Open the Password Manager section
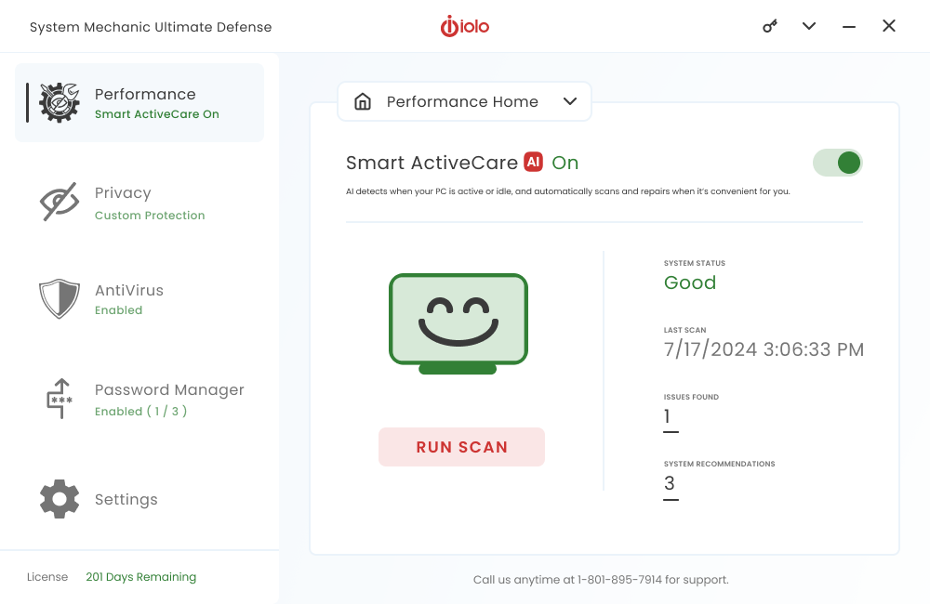The width and height of the screenshot is (930, 604). [169, 390]
